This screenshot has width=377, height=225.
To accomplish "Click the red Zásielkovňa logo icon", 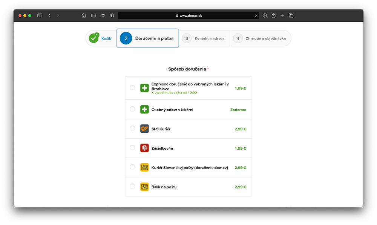I will click(x=144, y=148).
